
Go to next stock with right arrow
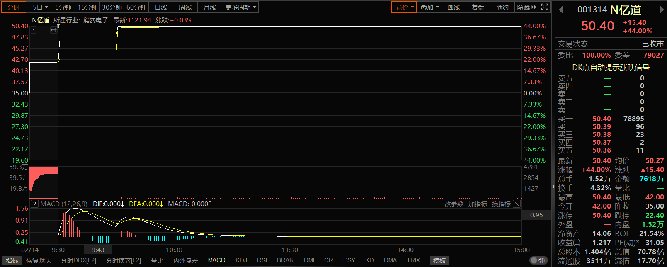click(662, 10)
